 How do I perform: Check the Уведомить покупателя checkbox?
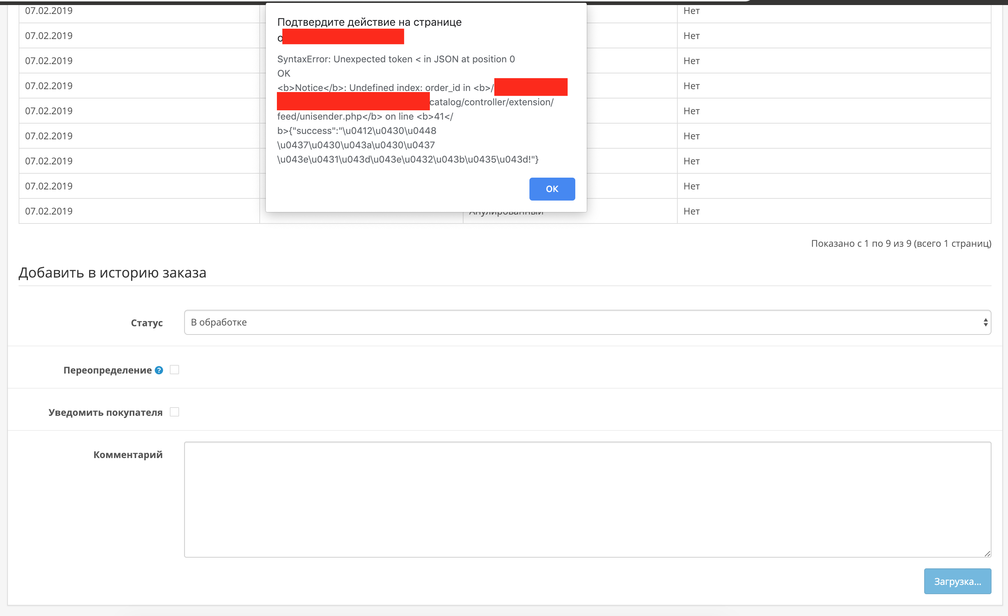(175, 412)
